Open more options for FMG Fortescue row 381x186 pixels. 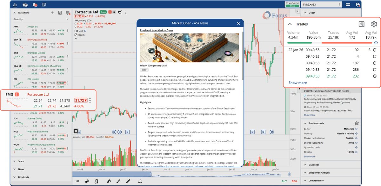point(90,101)
